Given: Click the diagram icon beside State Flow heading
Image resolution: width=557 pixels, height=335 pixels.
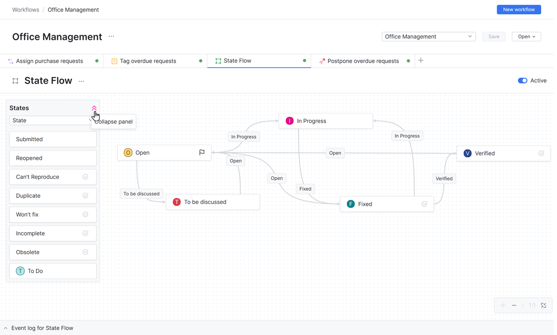Looking at the screenshot, I should pyautogui.click(x=14, y=80).
